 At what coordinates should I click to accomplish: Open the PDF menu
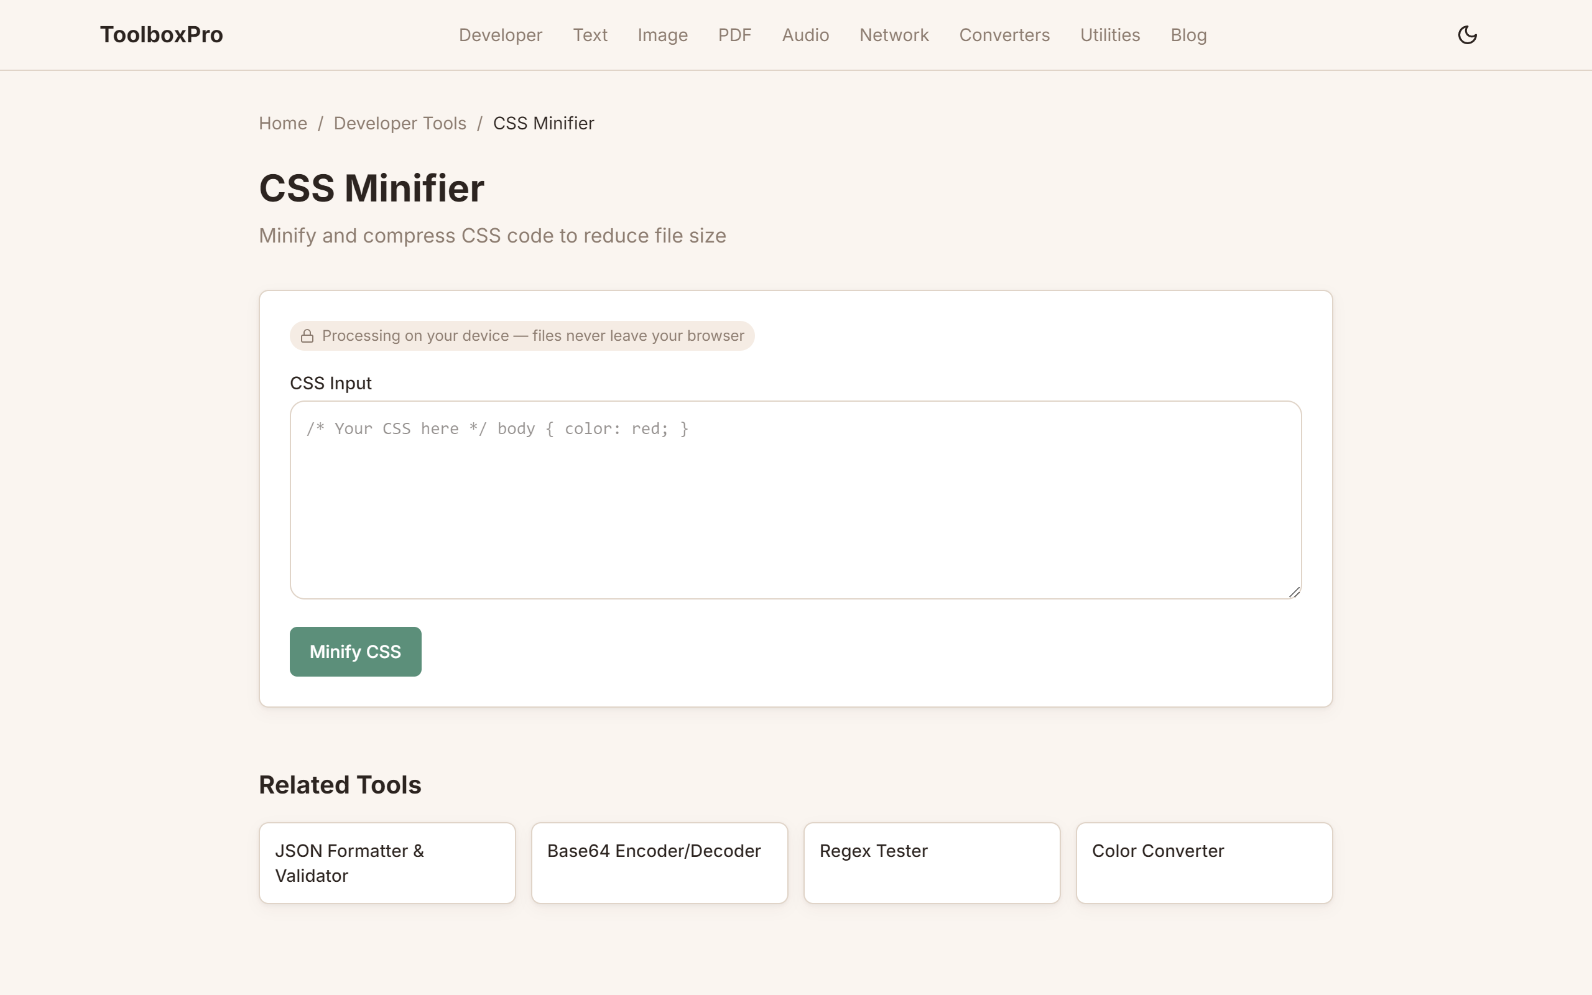pyautogui.click(x=735, y=35)
